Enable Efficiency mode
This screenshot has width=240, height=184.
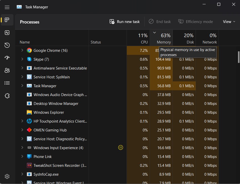click(x=196, y=21)
